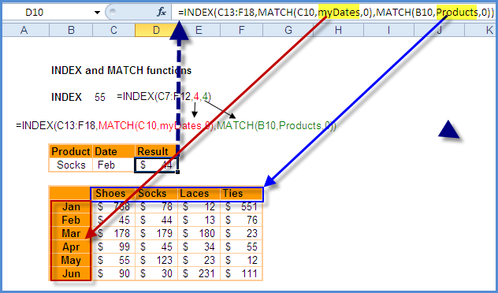Click Jan Ties value 551
The width and height of the screenshot is (498, 293).
241,206
